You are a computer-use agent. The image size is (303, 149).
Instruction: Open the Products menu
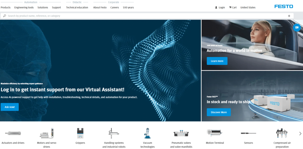[x=6, y=7]
